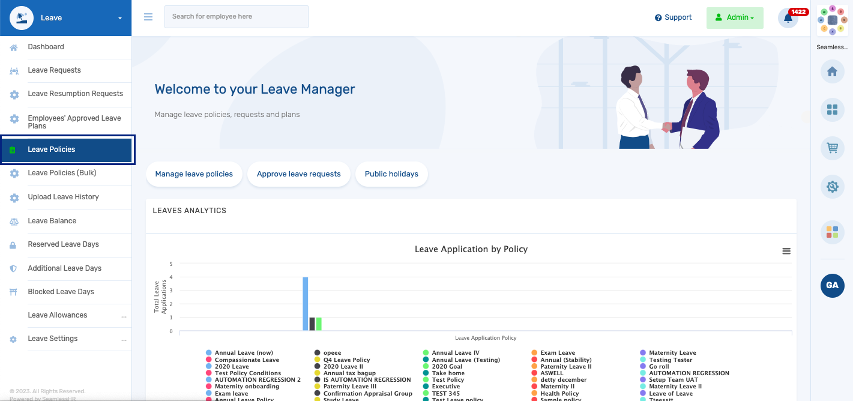Click Public holidays button
The image size is (853, 401).
pos(391,174)
